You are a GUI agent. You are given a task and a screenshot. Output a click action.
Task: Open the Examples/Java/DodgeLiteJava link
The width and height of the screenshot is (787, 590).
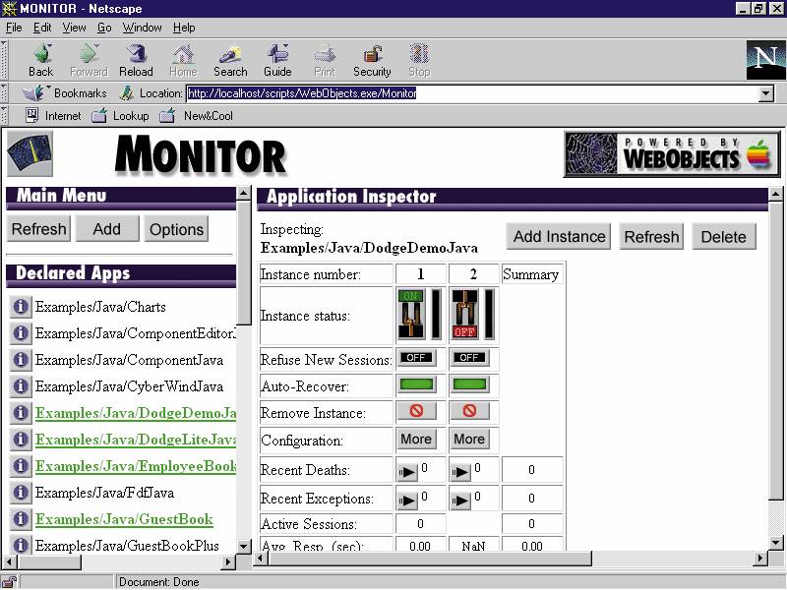(136, 440)
